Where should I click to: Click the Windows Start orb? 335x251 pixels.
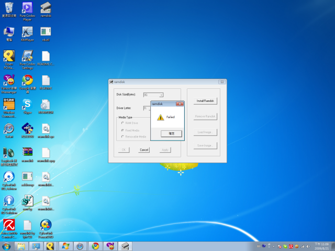coord(6,246)
